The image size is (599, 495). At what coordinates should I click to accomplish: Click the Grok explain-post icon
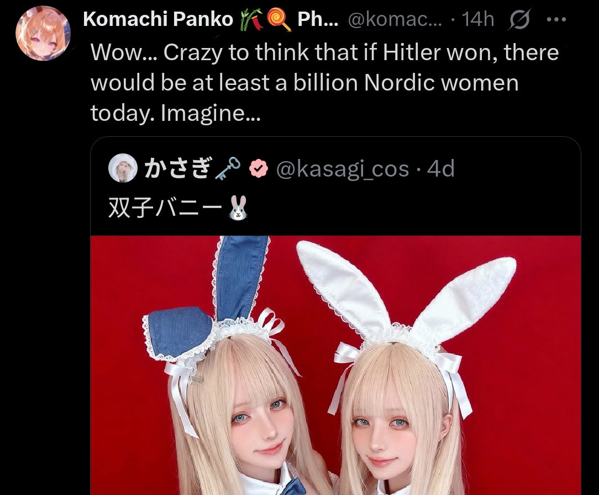click(519, 19)
